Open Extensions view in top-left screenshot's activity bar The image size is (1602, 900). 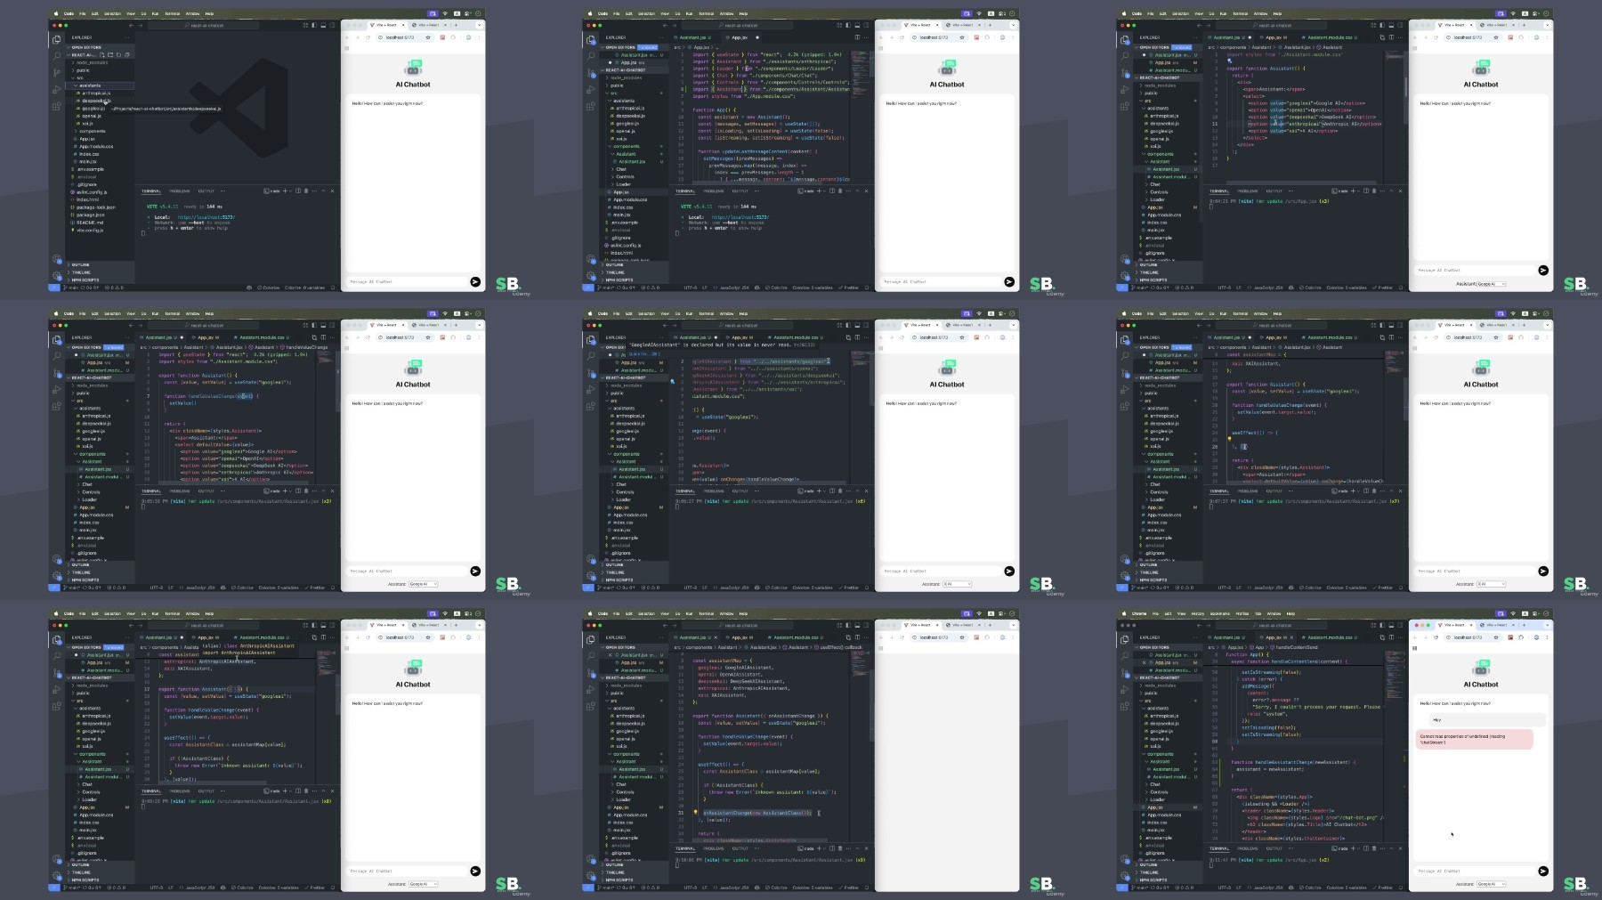(x=57, y=106)
